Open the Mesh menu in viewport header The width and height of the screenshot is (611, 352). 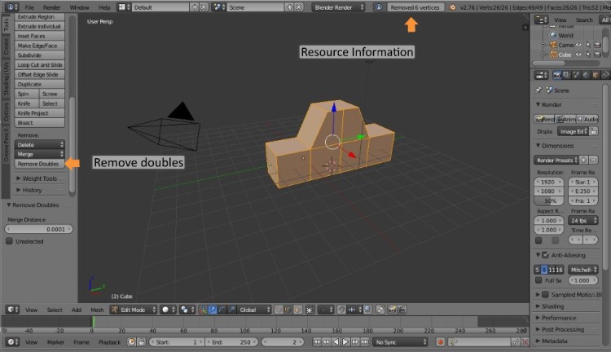point(97,310)
